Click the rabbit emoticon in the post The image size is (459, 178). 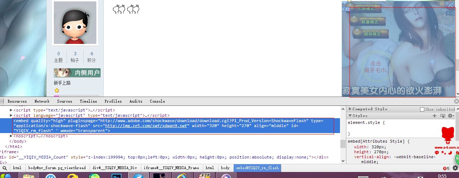(126, 9)
